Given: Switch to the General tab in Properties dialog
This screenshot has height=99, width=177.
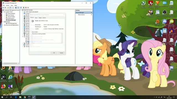Looking at the screenshot, I should point(32,18).
